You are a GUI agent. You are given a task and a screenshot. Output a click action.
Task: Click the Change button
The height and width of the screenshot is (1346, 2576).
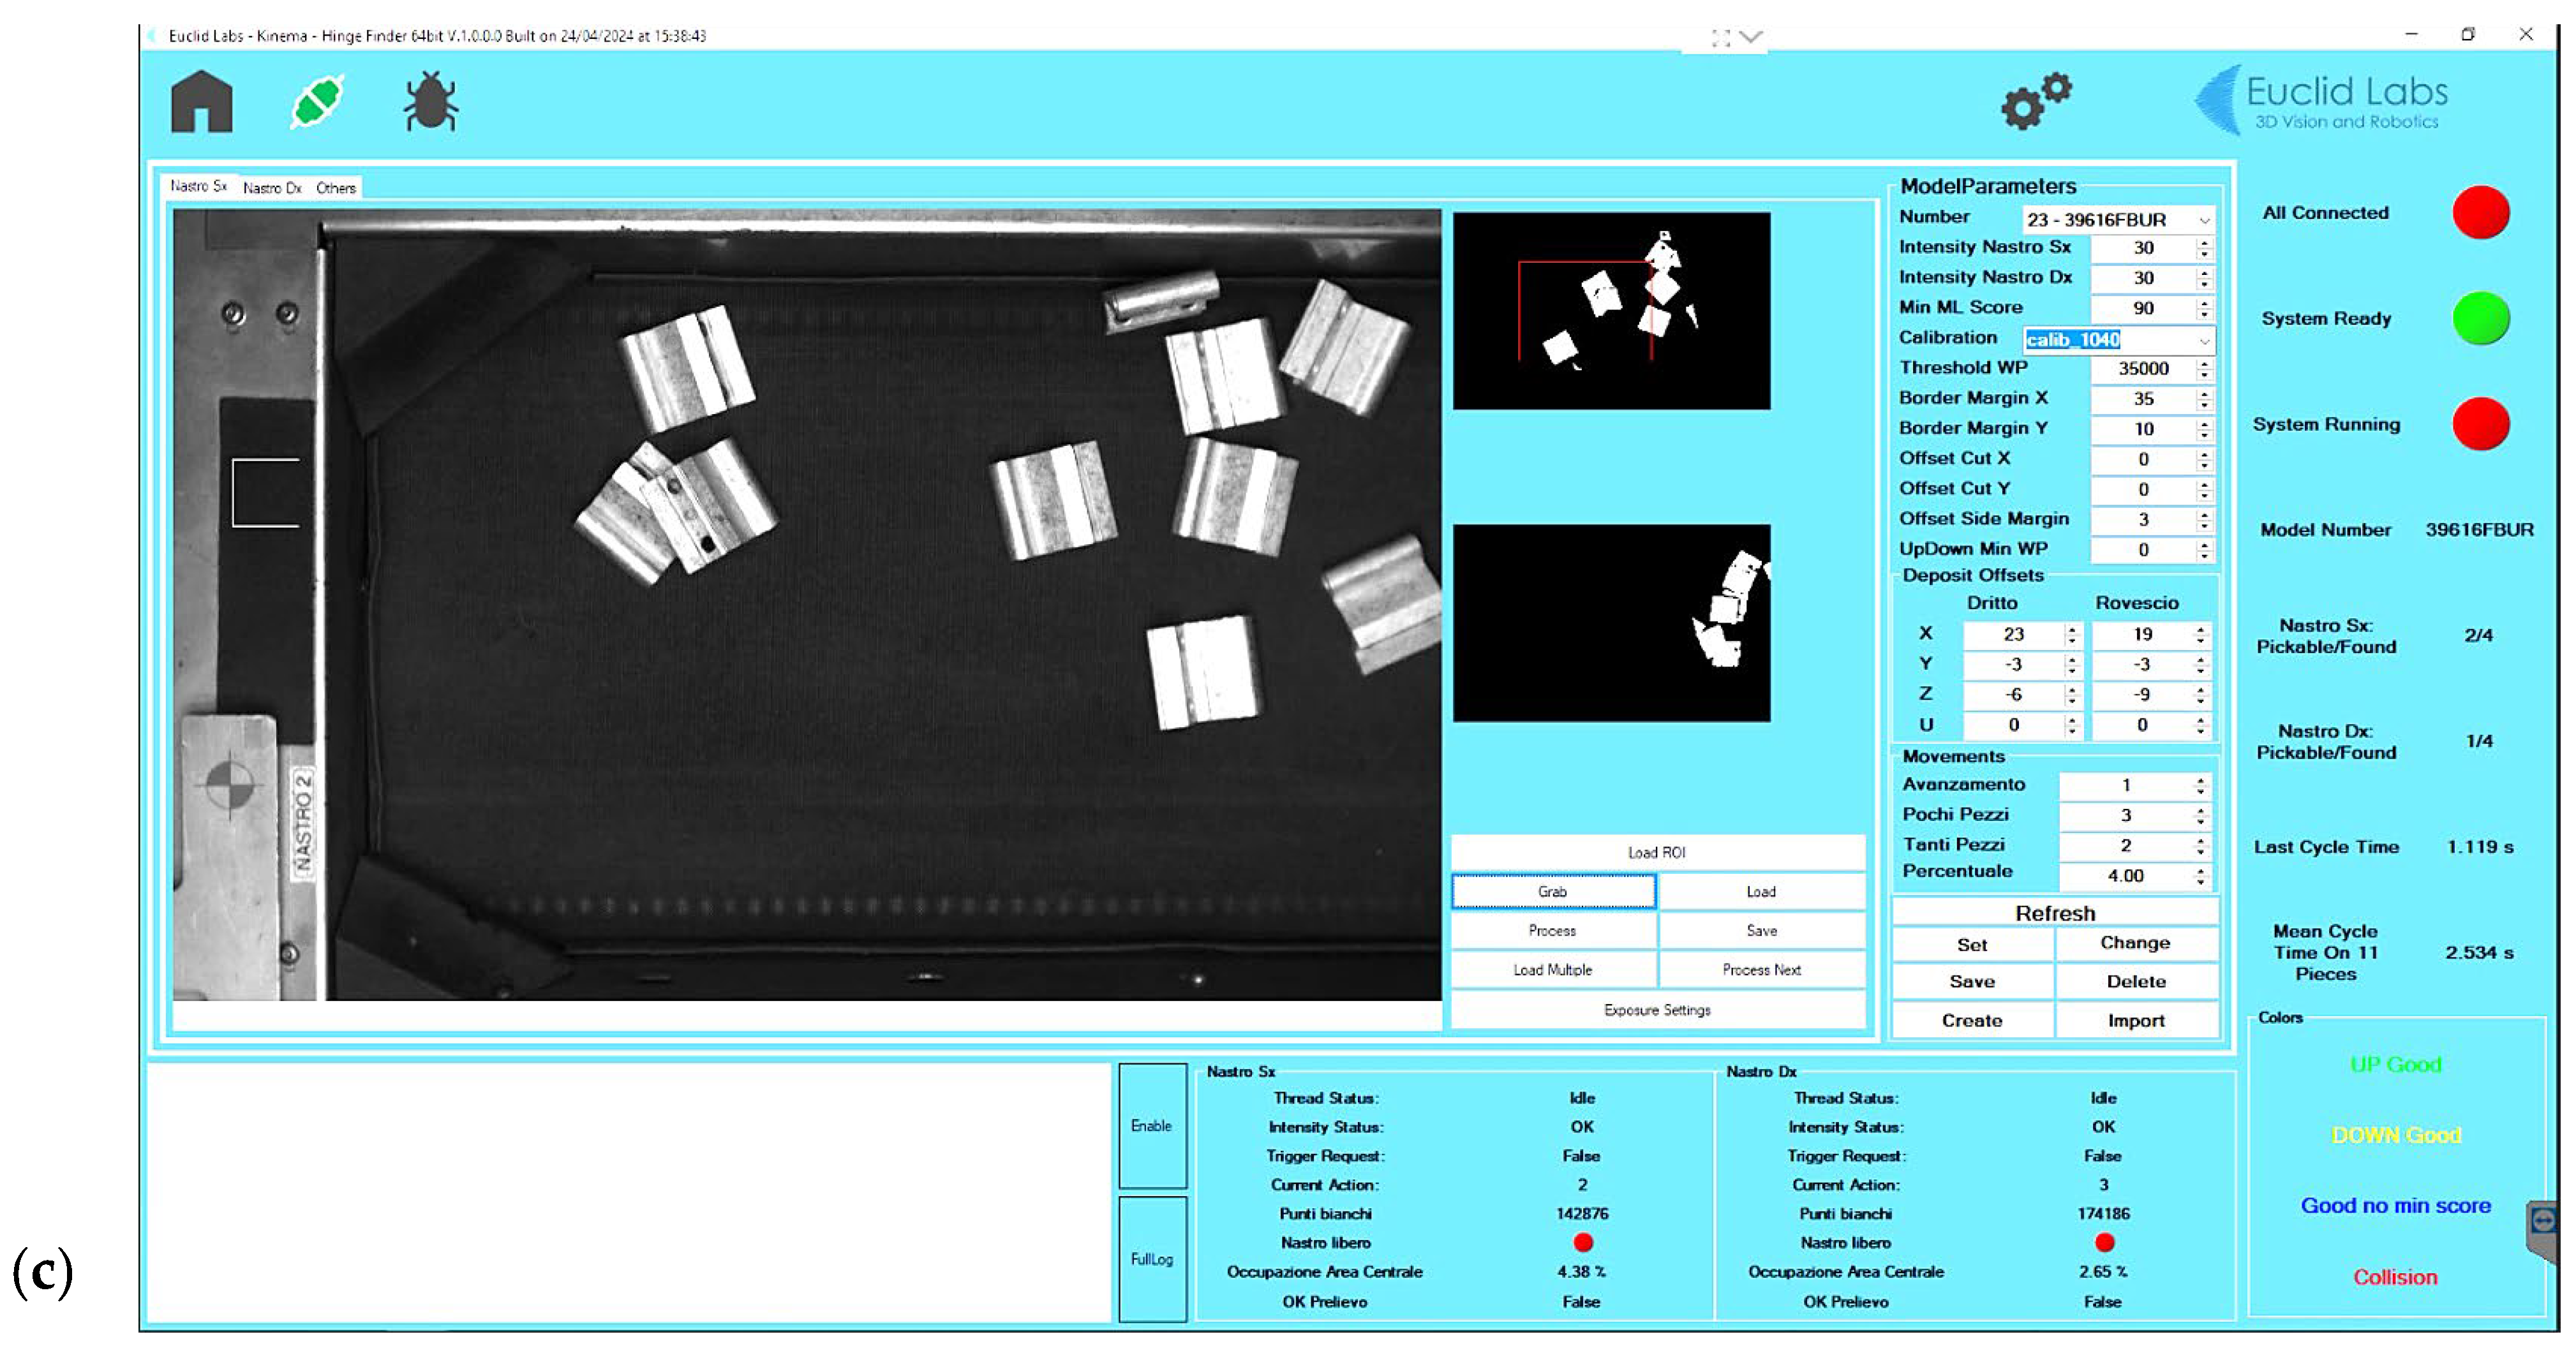tap(2136, 943)
